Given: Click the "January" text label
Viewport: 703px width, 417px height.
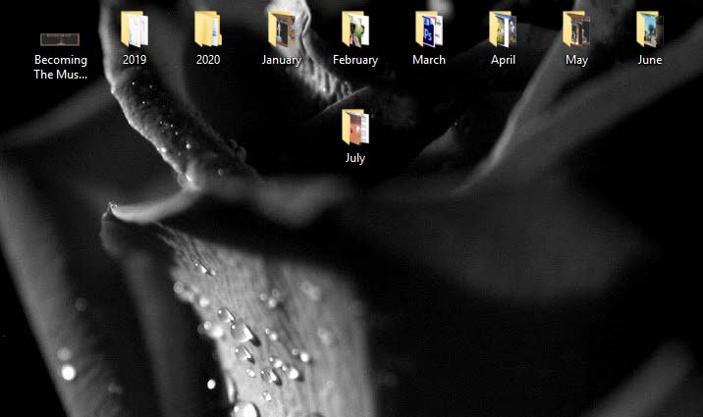Looking at the screenshot, I should click(282, 60).
